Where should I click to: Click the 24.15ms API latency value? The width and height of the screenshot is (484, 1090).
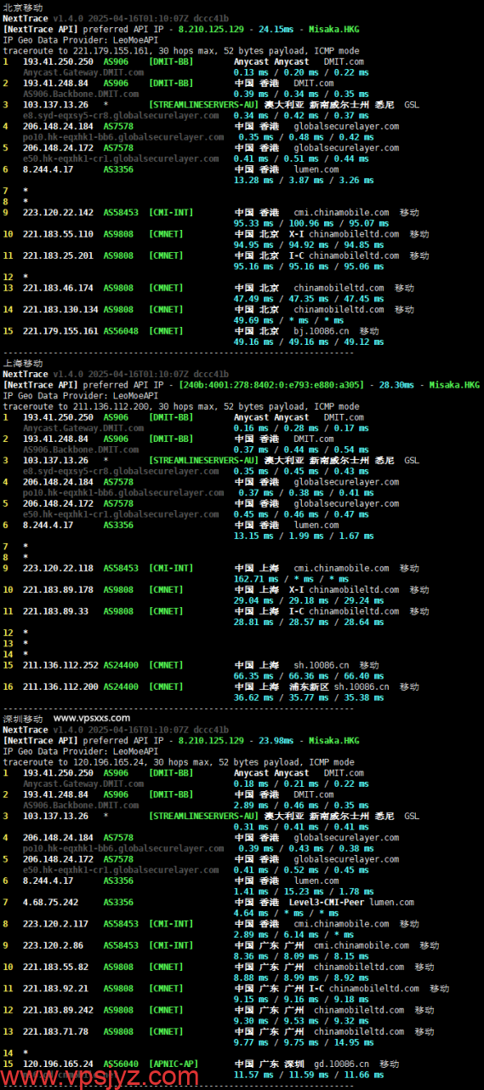pyautogui.click(x=276, y=29)
